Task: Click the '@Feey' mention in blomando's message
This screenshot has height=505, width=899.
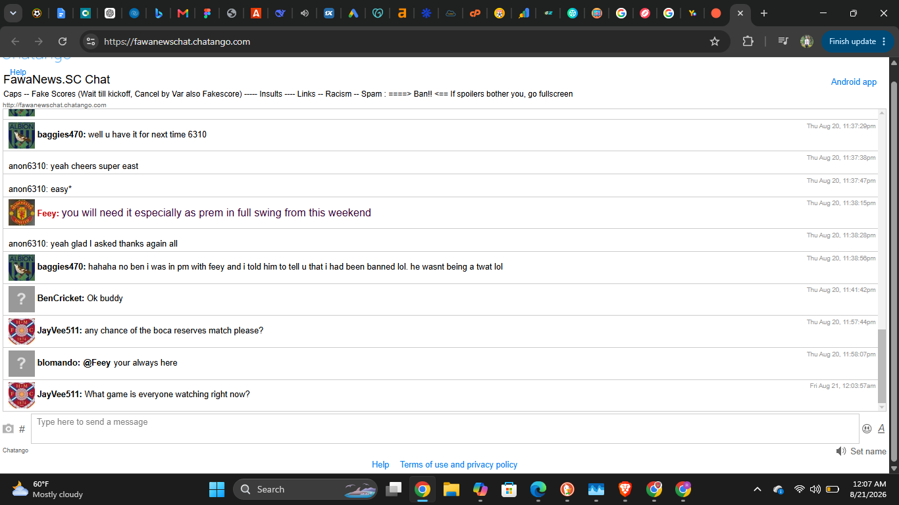Action: (97, 362)
